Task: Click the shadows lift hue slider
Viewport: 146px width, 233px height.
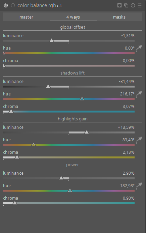Action: 69,99
